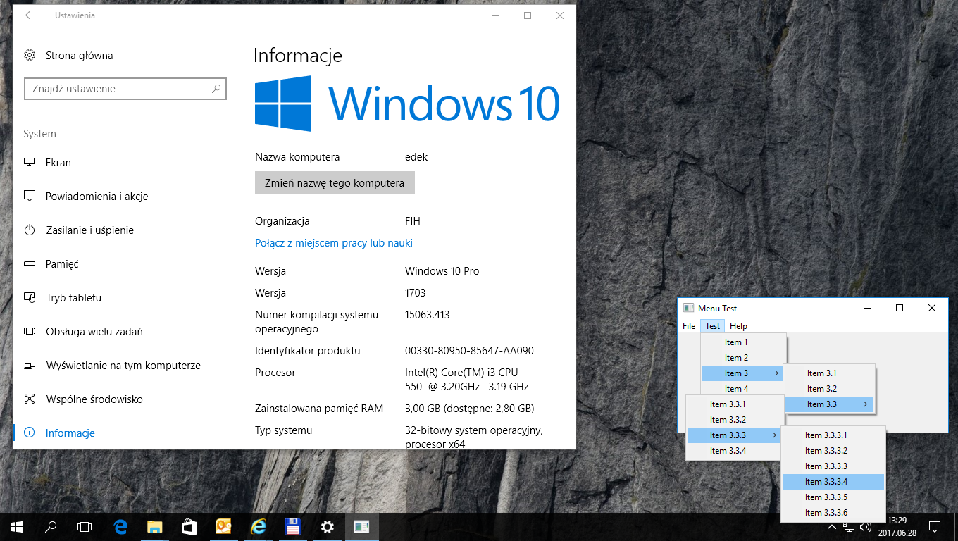Screen dimensions: 958x541
Task: Select Item 3.1 in submenu
Action: [x=828, y=373]
